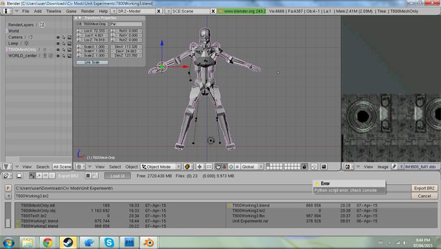The image size is (441, 249).
Task: Click the pin image icon
Action: pyautogui.click(x=394, y=167)
